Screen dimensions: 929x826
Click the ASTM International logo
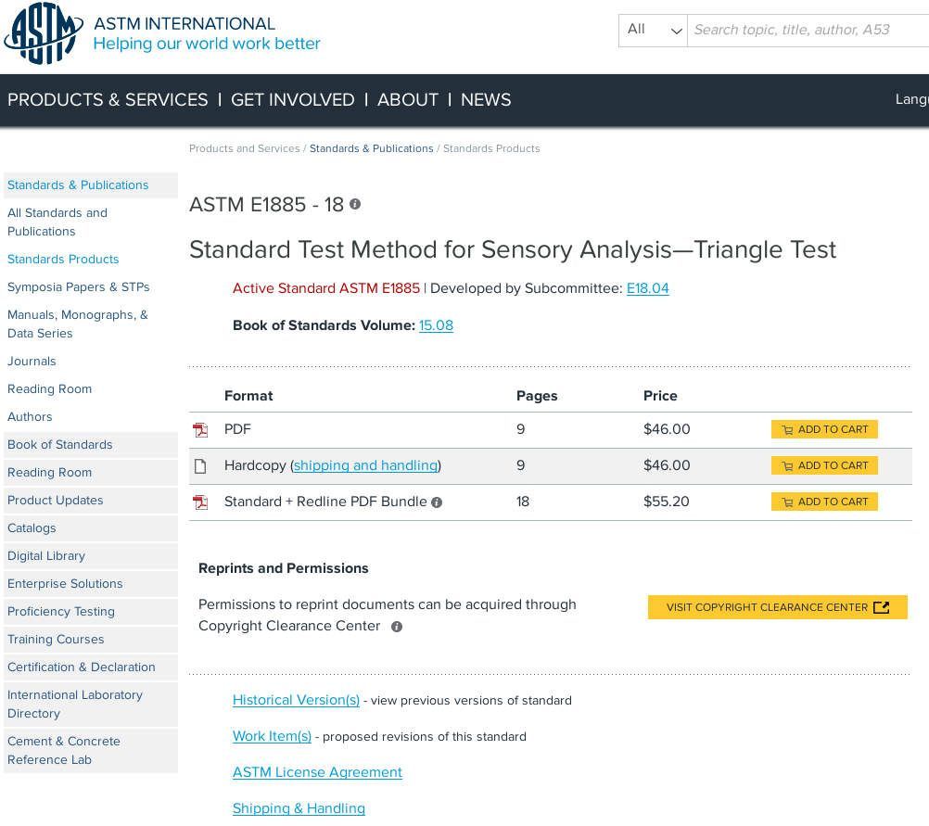(44, 33)
